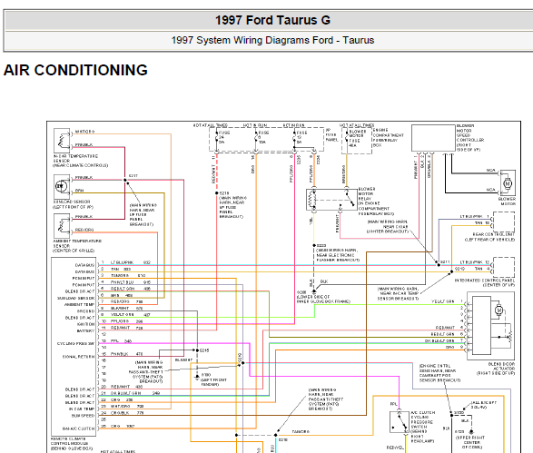Click the "REAR CONTROL UNIT" label
This screenshot has width=533, height=453.
coord(494,234)
